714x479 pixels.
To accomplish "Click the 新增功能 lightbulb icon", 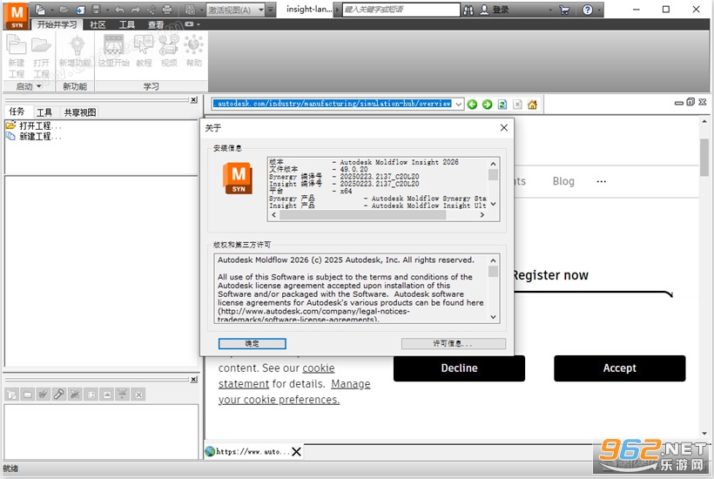I will [75, 51].
